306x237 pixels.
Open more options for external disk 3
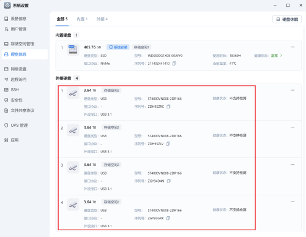(293, 164)
